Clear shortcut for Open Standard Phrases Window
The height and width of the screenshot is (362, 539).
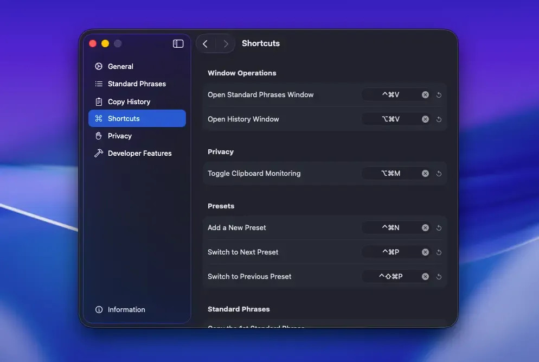click(x=425, y=94)
